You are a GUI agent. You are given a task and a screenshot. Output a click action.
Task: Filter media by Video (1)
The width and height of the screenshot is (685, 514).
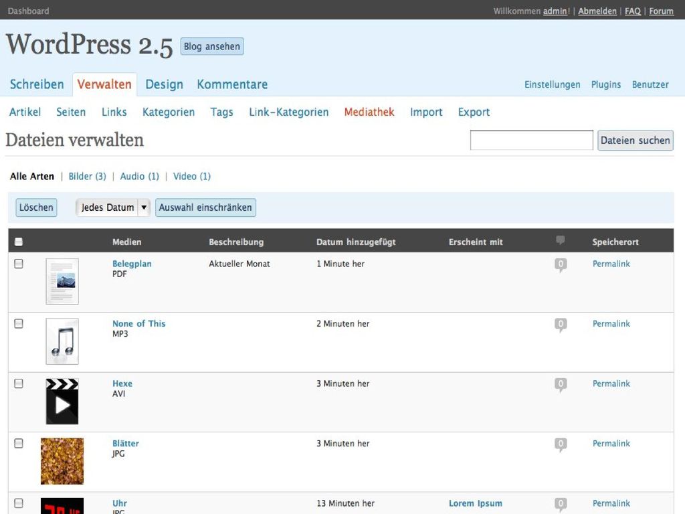point(192,176)
